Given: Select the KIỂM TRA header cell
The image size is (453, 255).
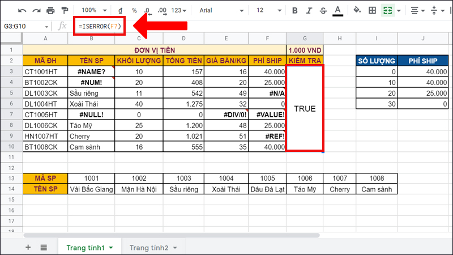Looking at the screenshot, I should [x=305, y=61].
